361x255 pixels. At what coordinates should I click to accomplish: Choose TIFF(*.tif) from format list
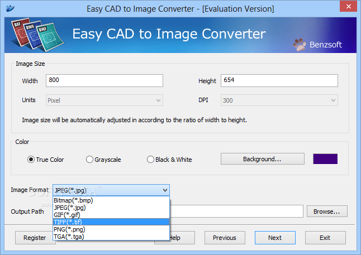[x=111, y=222]
